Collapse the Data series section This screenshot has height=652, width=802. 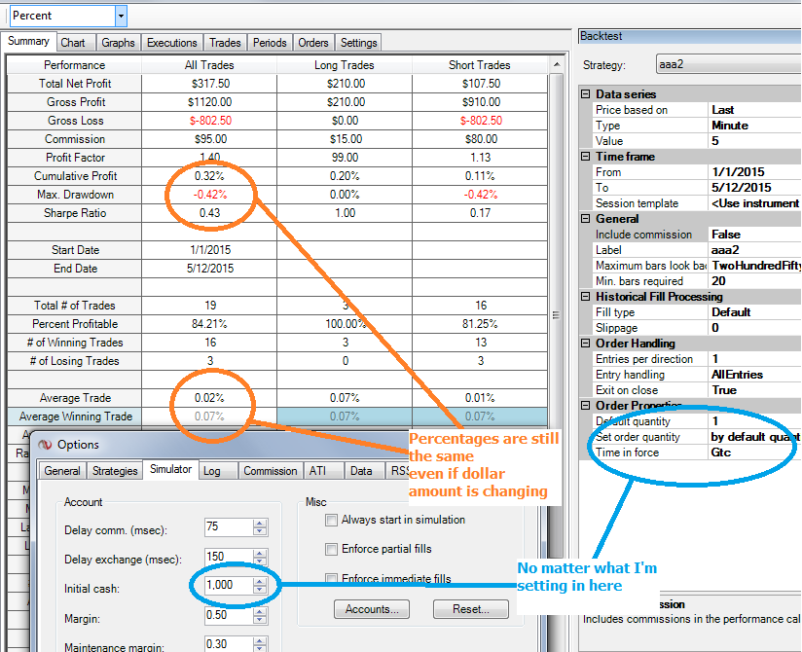(586, 94)
